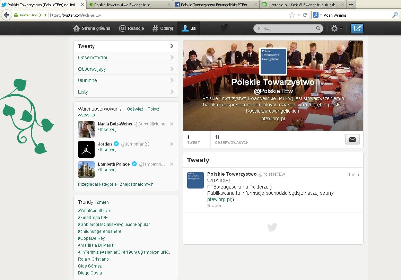Click Zmień next to Trendy
The width and height of the screenshot is (401, 280).
point(103,202)
